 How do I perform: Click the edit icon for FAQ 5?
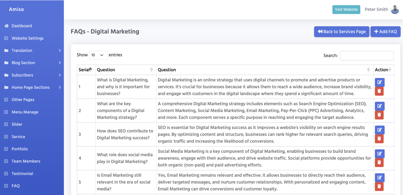coord(380,178)
